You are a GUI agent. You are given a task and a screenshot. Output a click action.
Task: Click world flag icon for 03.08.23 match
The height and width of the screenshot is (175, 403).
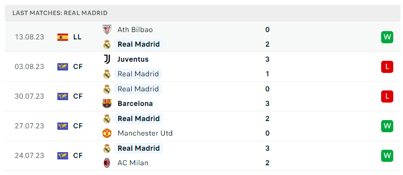click(x=63, y=67)
